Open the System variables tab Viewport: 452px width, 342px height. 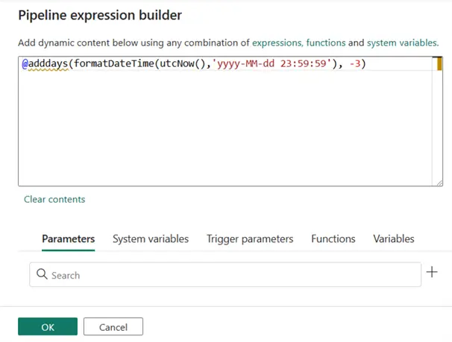tap(151, 239)
